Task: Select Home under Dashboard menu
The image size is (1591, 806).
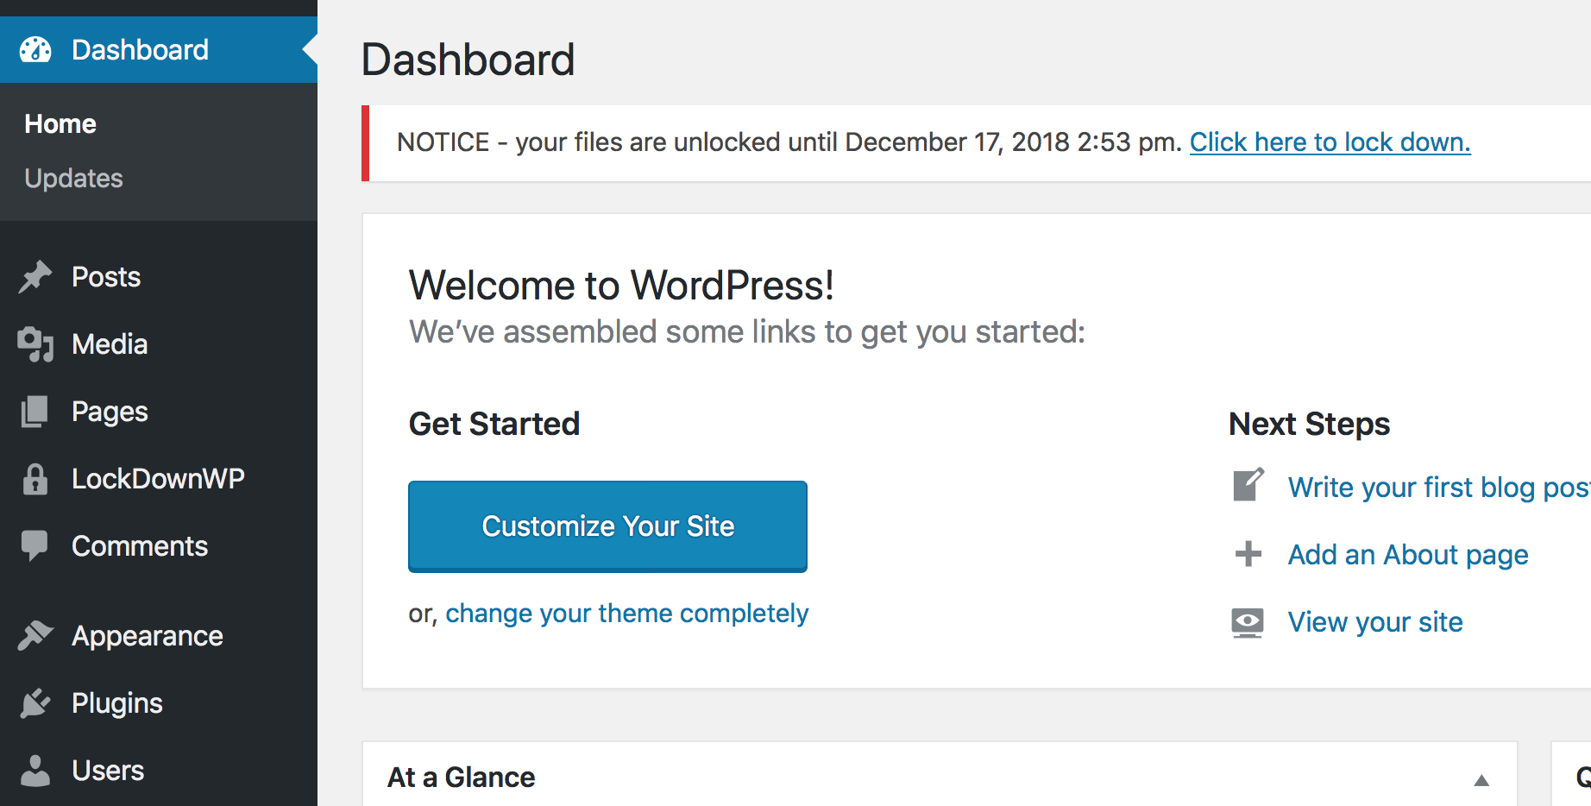Action: point(60,124)
